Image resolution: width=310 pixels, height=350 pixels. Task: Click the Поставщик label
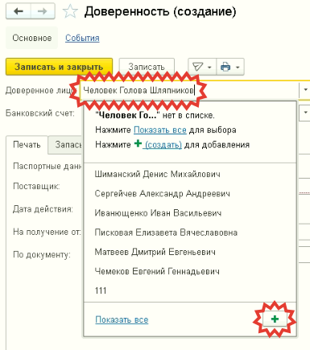[x=36, y=186]
